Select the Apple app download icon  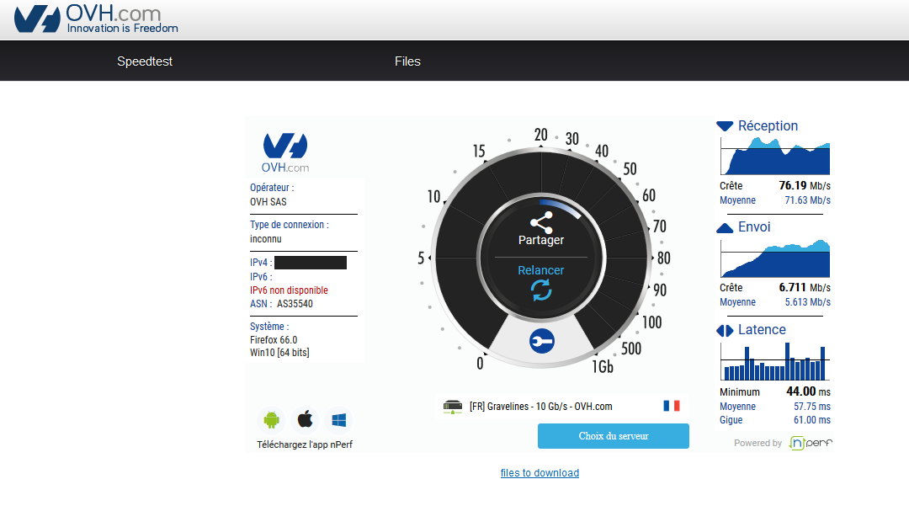305,418
